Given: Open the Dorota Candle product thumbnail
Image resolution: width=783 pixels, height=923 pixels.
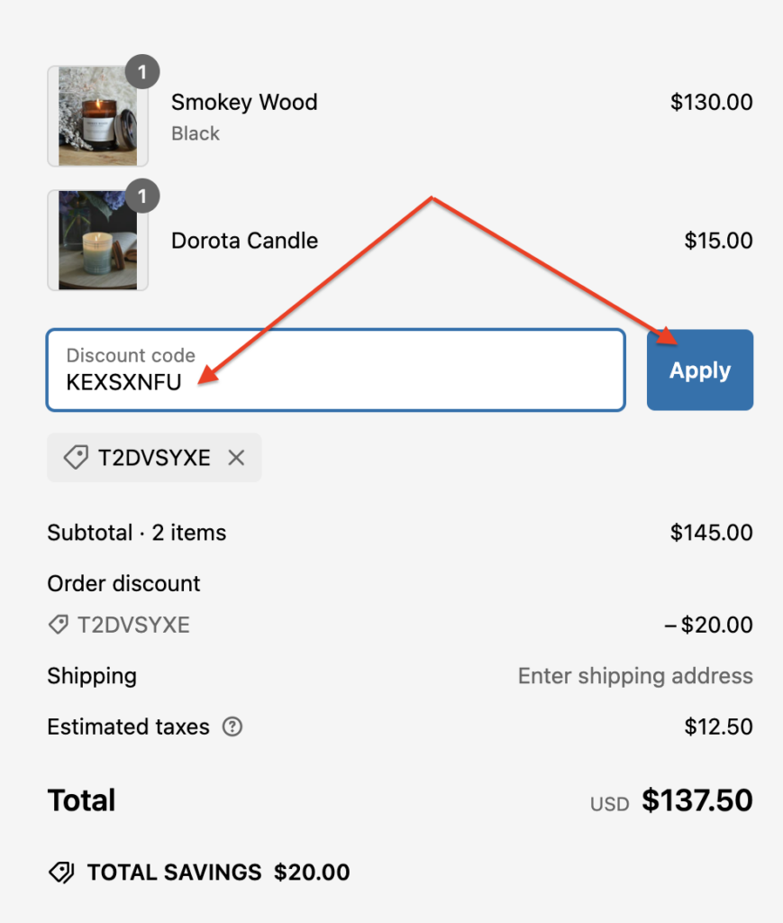Looking at the screenshot, I should click(97, 240).
